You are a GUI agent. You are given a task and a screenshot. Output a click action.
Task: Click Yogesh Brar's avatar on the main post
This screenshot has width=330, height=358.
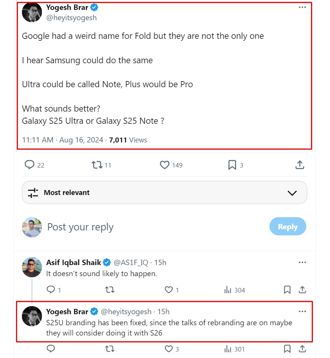(32, 12)
